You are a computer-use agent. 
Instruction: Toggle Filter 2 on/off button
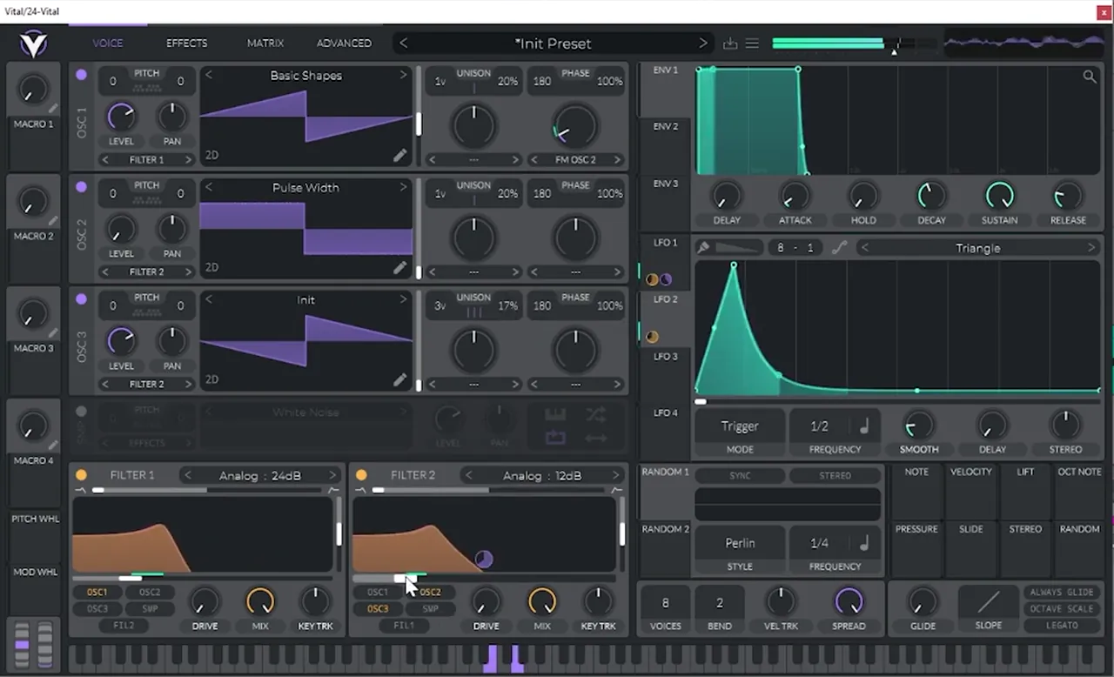click(x=361, y=475)
